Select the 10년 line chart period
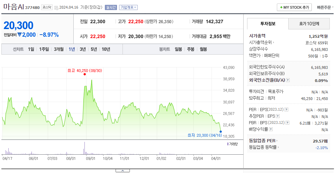 pos(106,49)
